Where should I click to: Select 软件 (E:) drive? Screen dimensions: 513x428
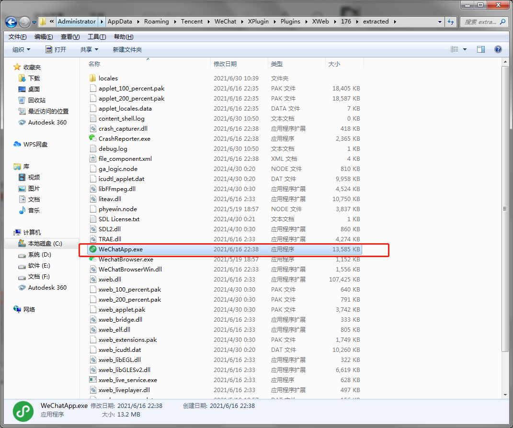[x=39, y=266]
